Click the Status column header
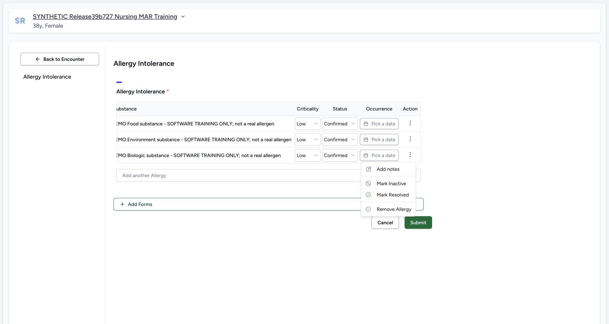The width and height of the screenshot is (609, 324). pos(340,109)
